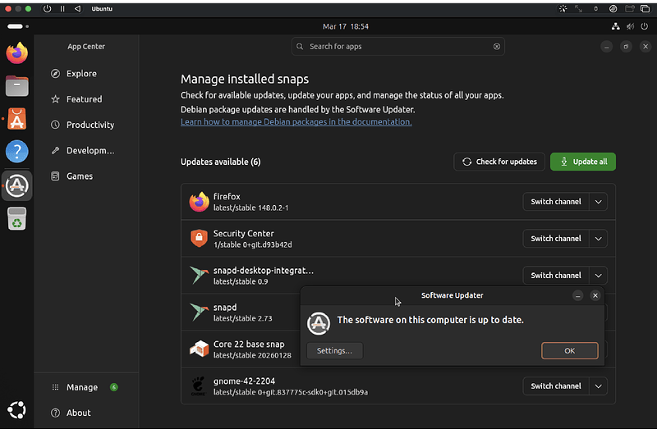Open Debian packages documentation link

pos(296,121)
